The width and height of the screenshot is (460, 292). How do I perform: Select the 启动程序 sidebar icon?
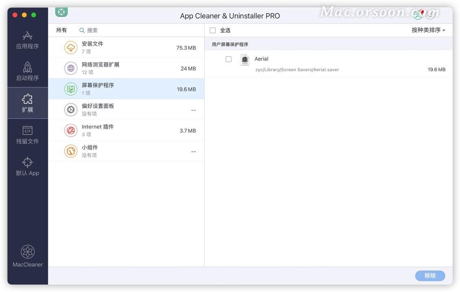27,72
